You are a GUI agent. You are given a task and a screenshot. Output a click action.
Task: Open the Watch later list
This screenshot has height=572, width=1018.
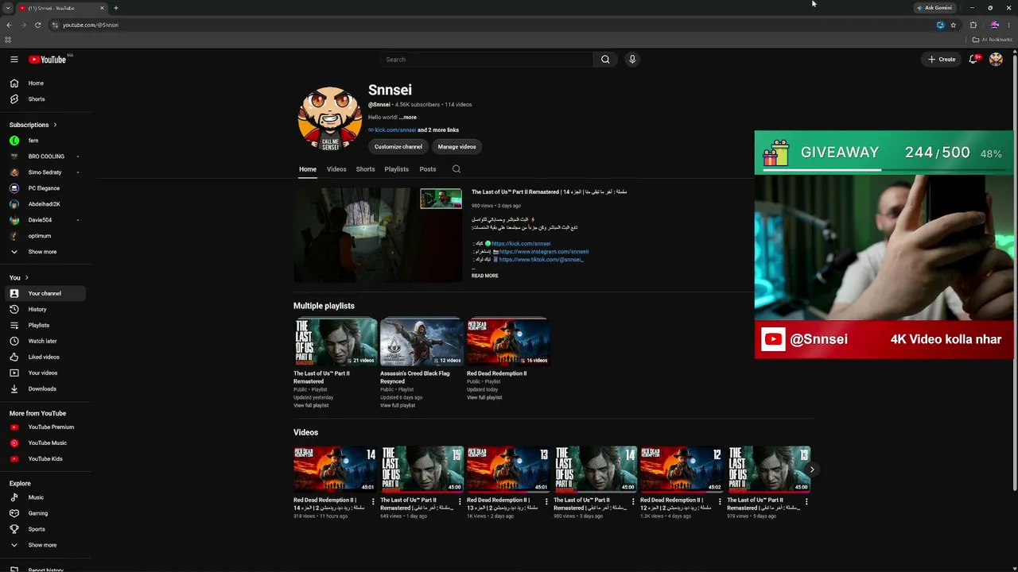tap(45, 341)
